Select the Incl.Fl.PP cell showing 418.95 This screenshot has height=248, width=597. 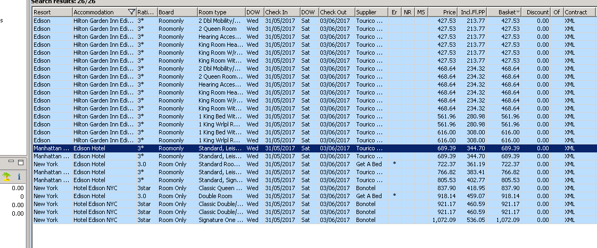click(472, 188)
